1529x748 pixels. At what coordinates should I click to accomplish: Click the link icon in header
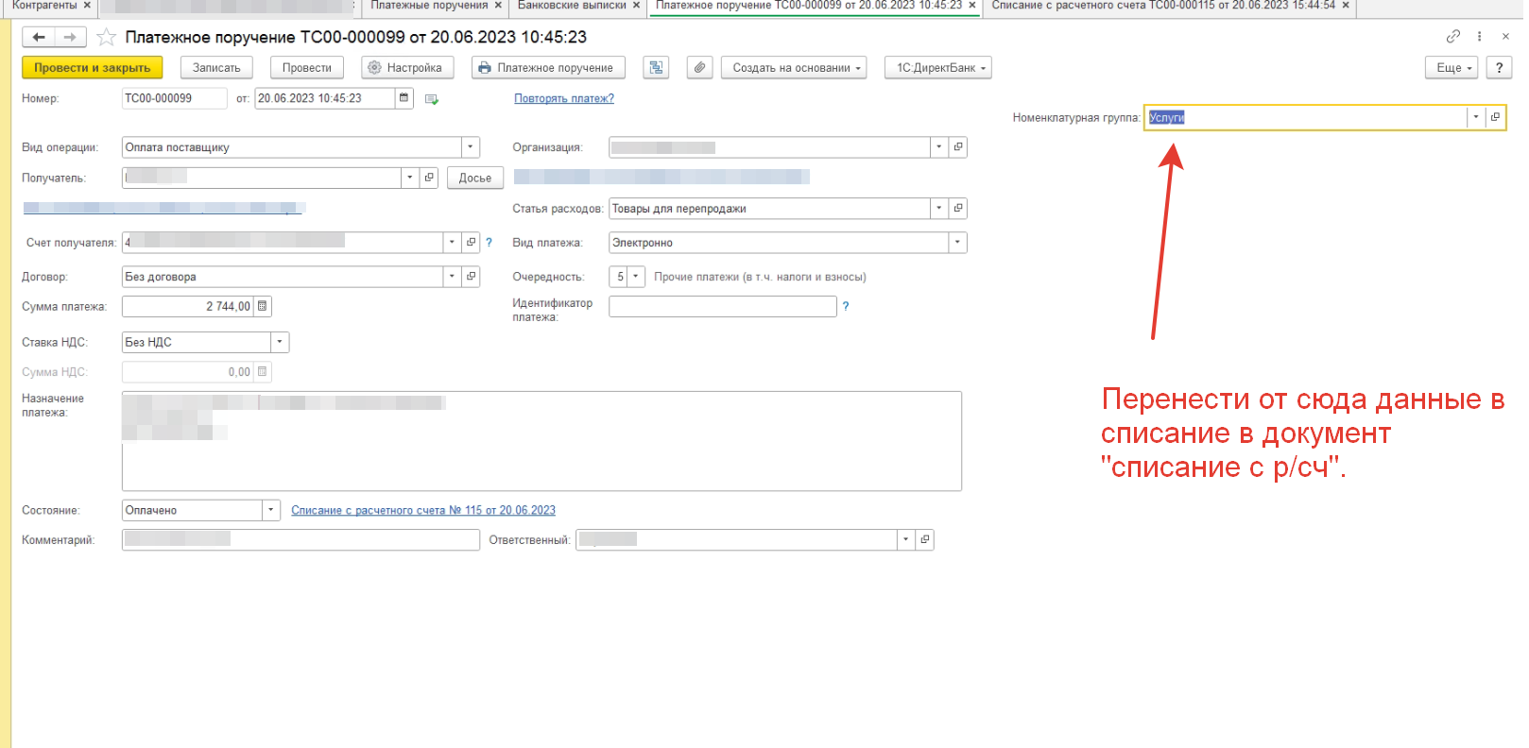pos(1452,37)
